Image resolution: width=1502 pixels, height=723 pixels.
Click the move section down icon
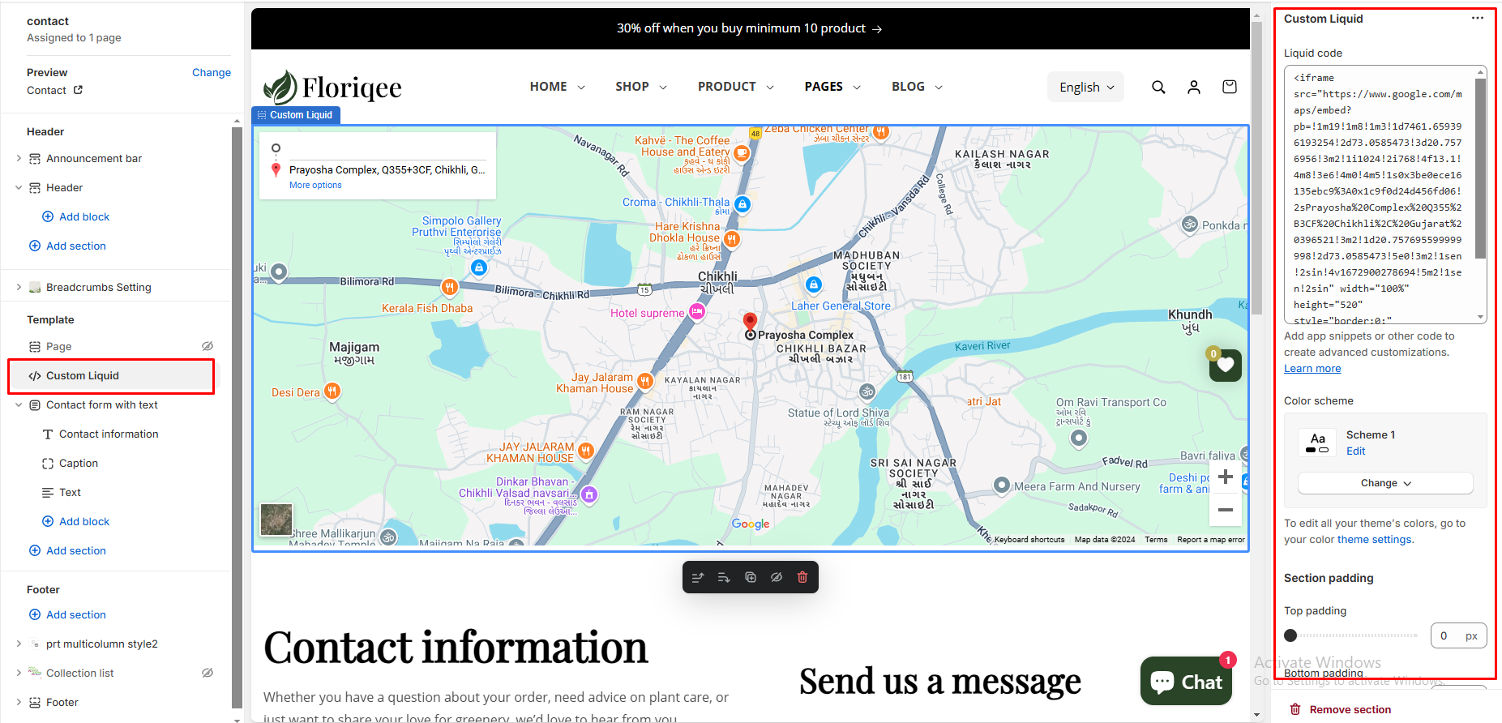coord(724,577)
